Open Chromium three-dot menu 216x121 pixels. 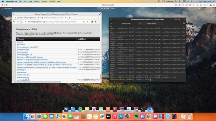point(99,22)
